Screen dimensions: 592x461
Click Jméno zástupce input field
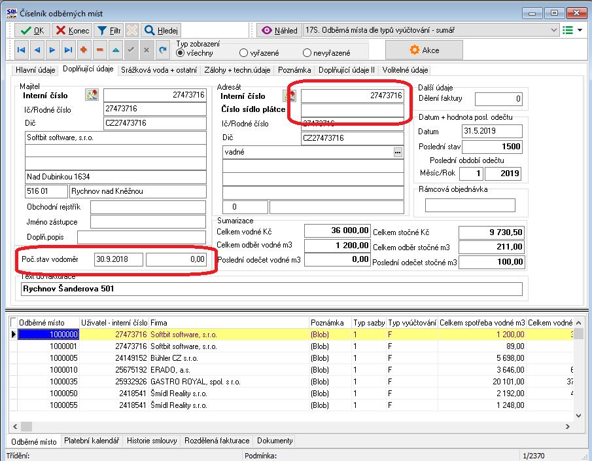tap(148, 222)
